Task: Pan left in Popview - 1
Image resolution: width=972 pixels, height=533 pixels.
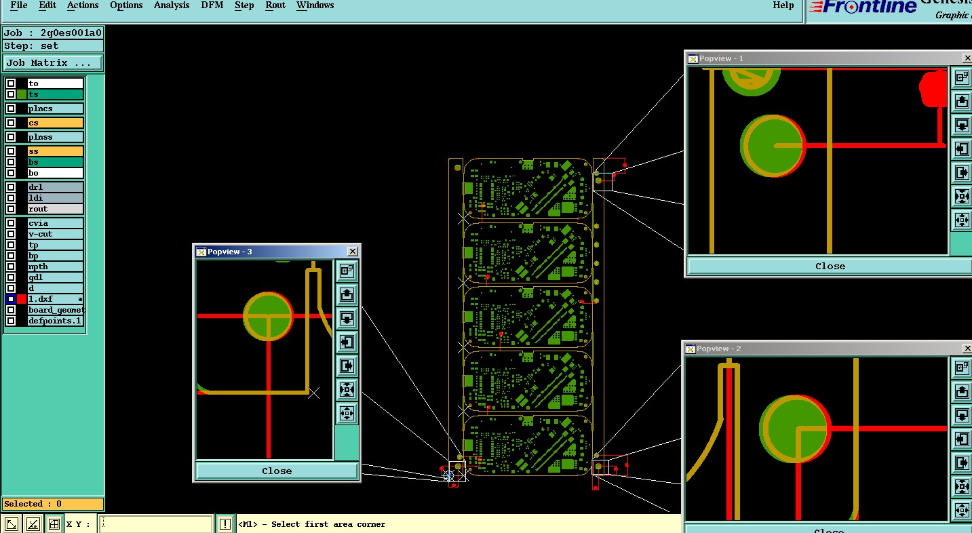Action: [x=962, y=149]
